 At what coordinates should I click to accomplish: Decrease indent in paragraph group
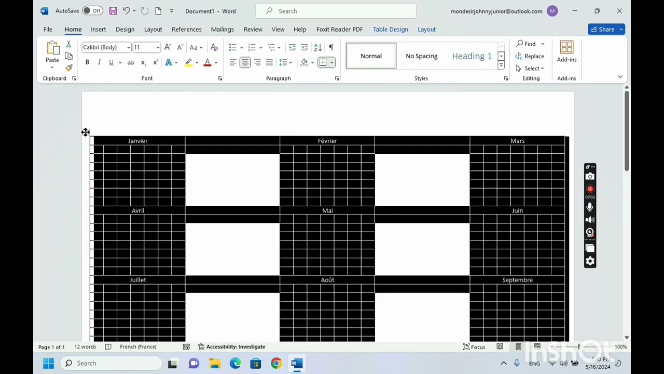[292, 47]
